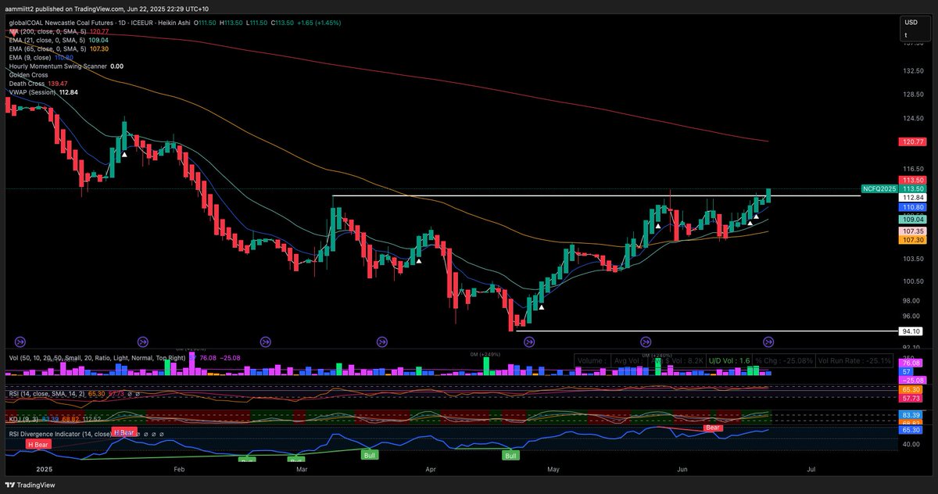The width and height of the screenshot is (938, 494).
Task: Click the blue 110.80 EMA price label
Action: [913, 207]
